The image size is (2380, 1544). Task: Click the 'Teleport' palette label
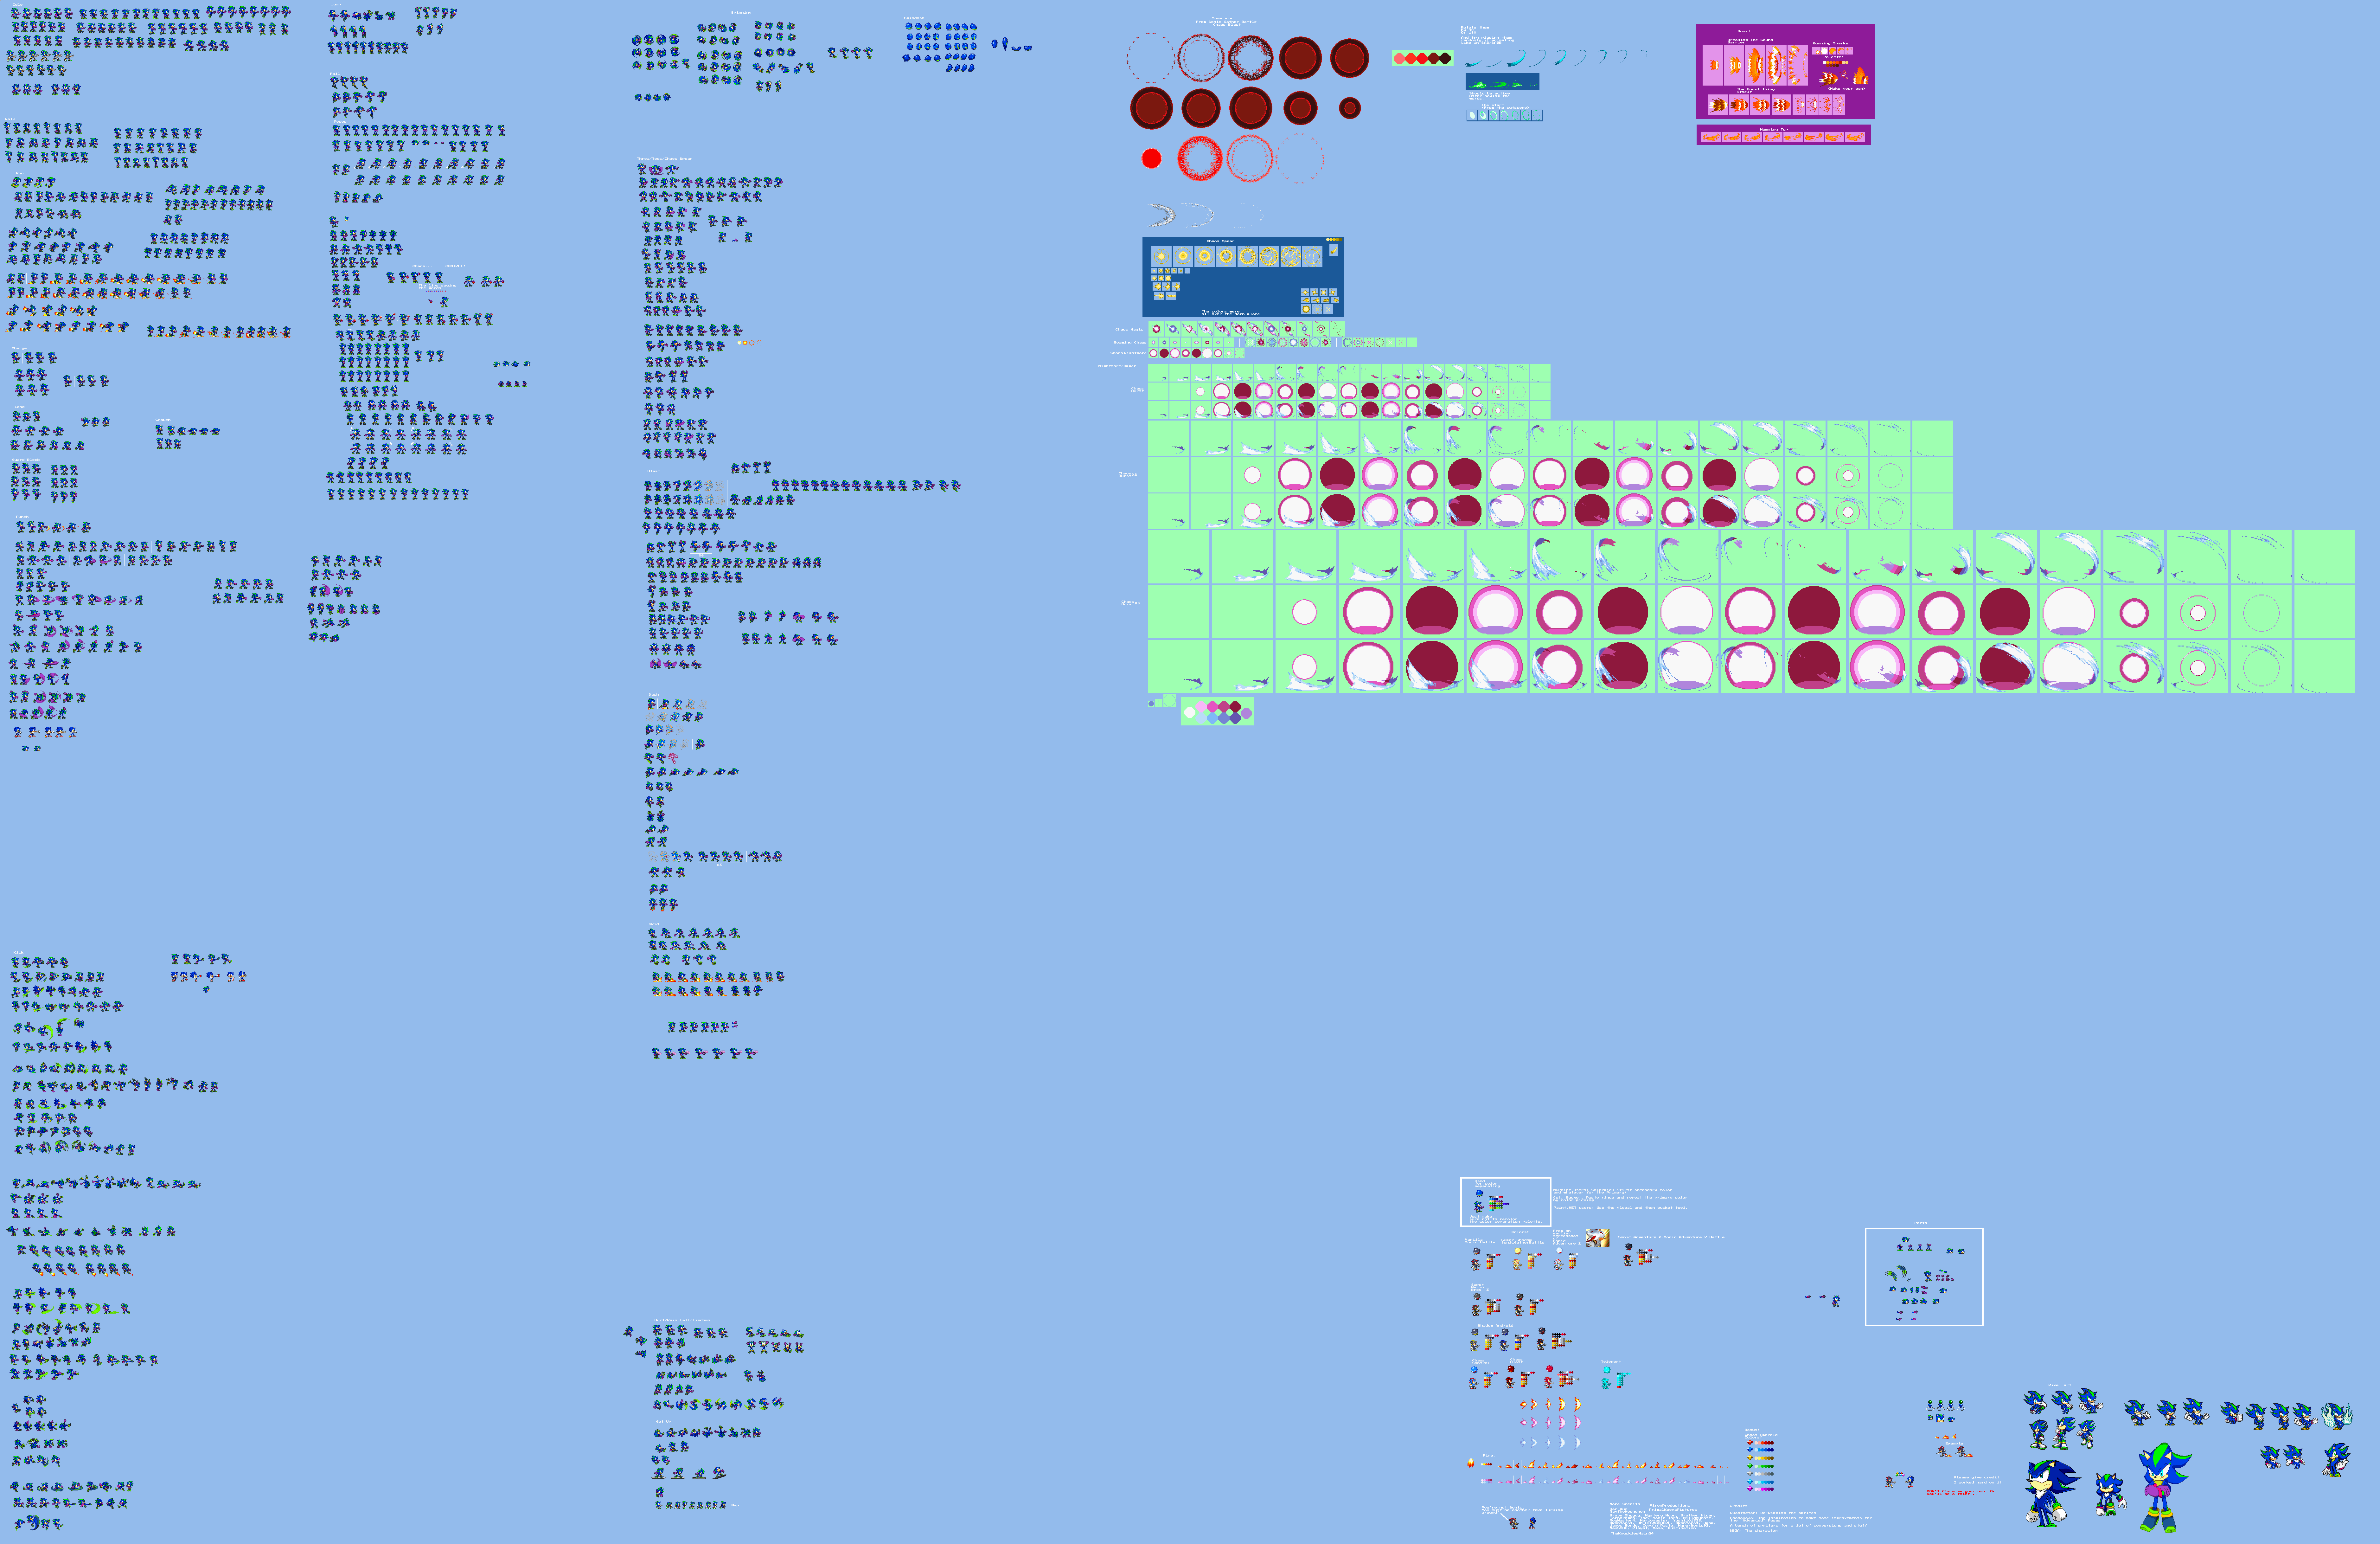click(1611, 1362)
